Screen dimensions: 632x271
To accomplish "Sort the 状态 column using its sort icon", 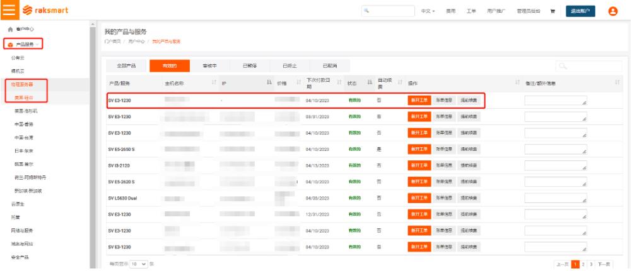I will point(370,83).
